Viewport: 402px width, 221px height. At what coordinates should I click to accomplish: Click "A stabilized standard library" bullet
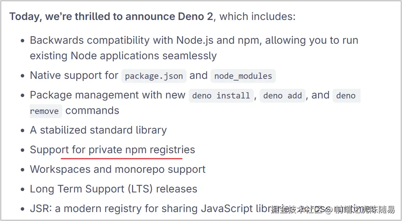click(98, 130)
